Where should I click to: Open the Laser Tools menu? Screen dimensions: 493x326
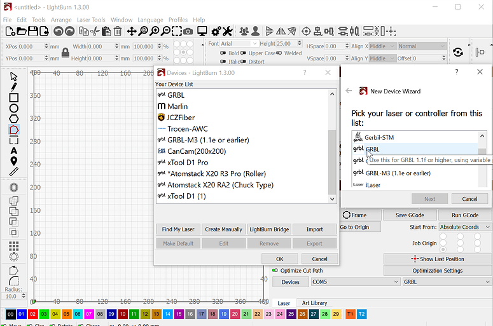tap(90, 20)
